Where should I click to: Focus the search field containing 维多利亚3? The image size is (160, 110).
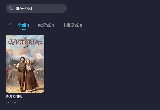coord(36,8)
